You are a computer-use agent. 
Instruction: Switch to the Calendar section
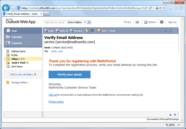click(16, 37)
